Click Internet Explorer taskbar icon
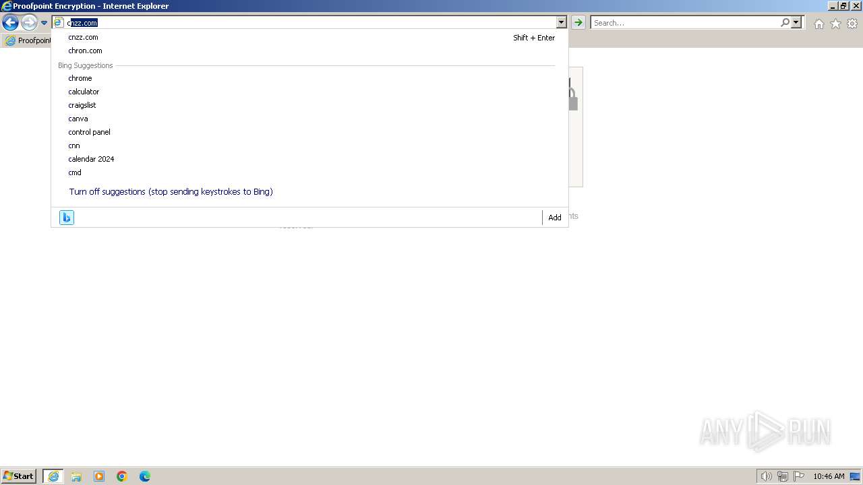 (53, 476)
